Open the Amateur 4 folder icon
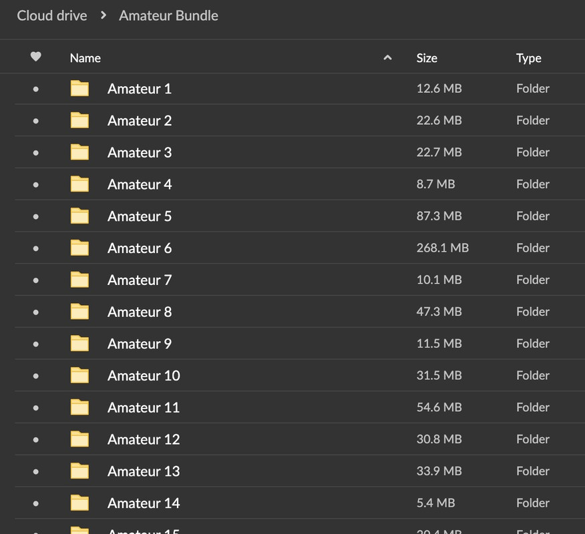The image size is (585, 534). click(x=79, y=184)
